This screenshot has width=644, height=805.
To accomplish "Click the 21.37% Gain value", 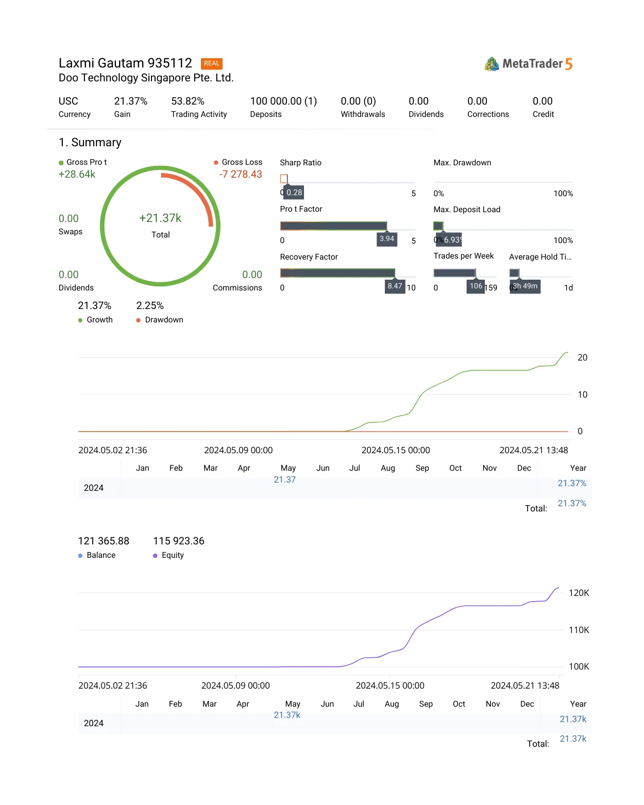I will click(131, 101).
